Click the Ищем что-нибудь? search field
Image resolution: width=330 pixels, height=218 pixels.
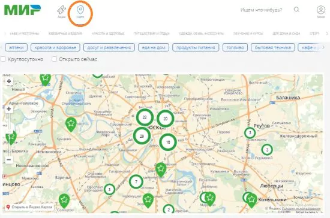pyautogui.click(x=261, y=10)
